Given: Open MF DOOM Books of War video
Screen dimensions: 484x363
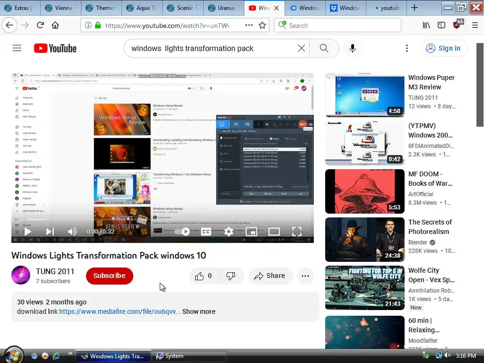Looking at the screenshot, I should (x=365, y=191).
